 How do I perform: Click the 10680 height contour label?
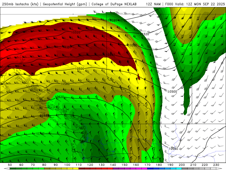(45, 116)
